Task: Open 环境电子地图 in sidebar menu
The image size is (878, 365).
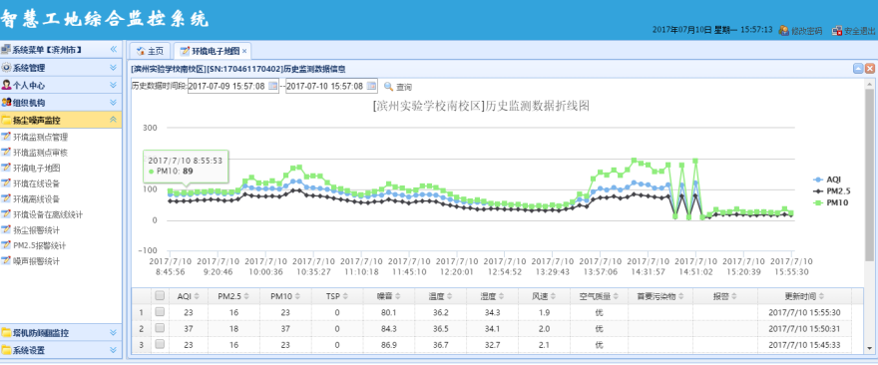Action: point(36,168)
